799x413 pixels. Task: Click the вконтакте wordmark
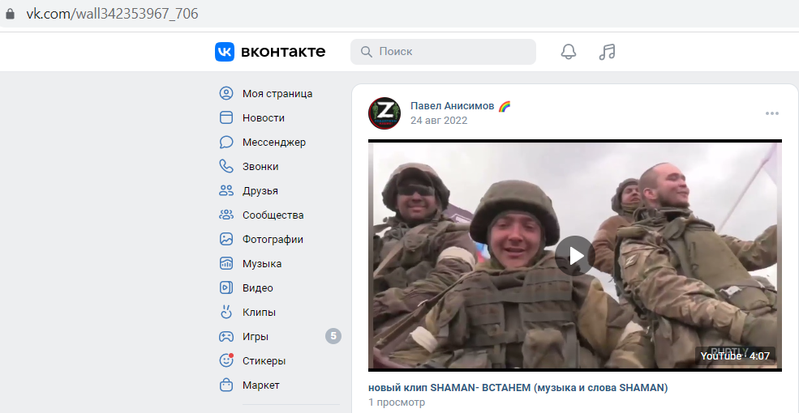tap(283, 52)
